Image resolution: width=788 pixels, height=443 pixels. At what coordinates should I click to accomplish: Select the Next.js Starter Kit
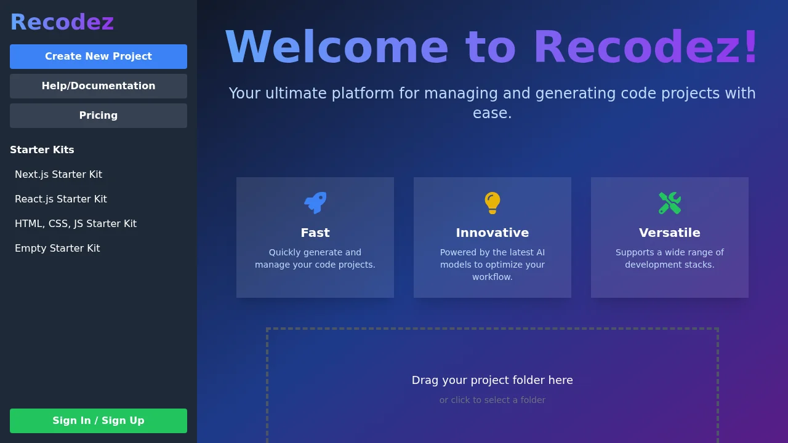(58, 174)
